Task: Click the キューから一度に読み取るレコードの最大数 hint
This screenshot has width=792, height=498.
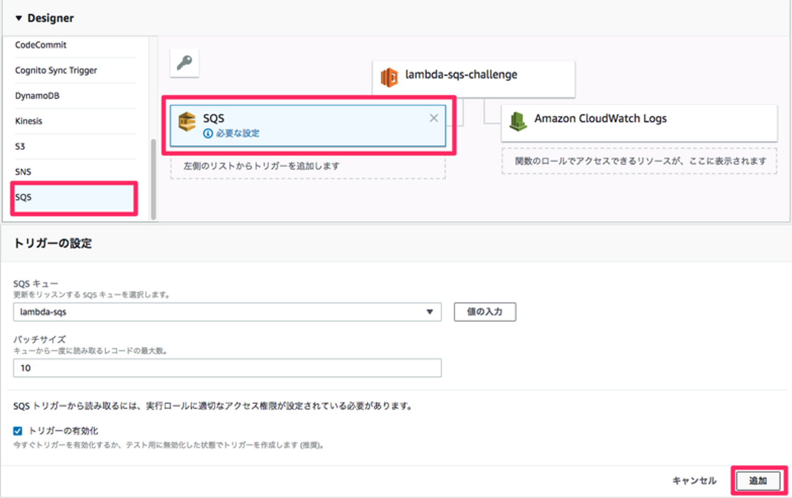Action: point(91,351)
